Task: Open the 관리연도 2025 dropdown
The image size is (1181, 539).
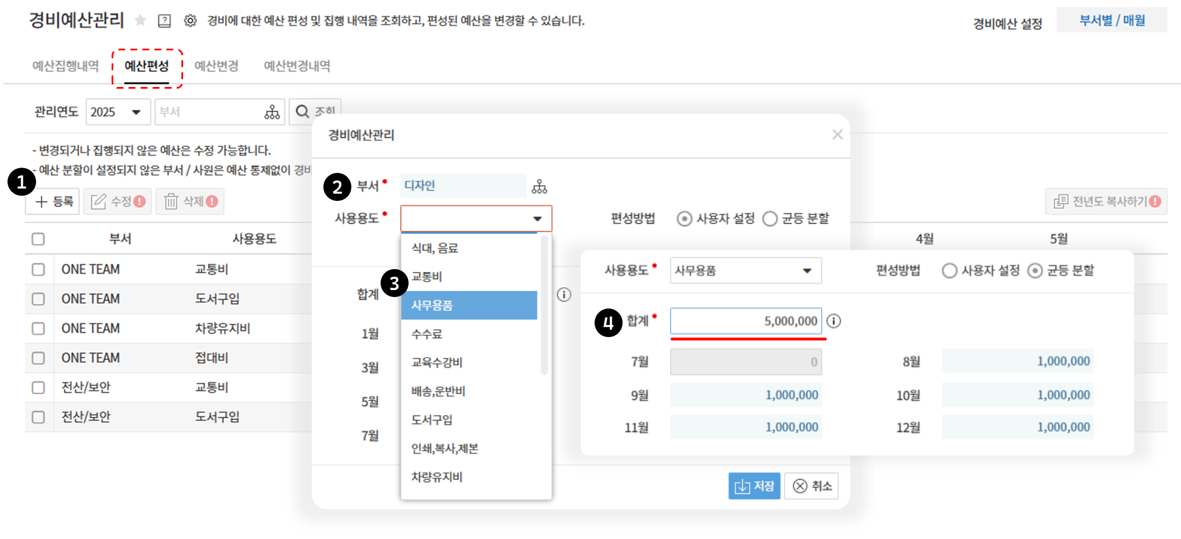Action: pyautogui.click(x=117, y=112)
